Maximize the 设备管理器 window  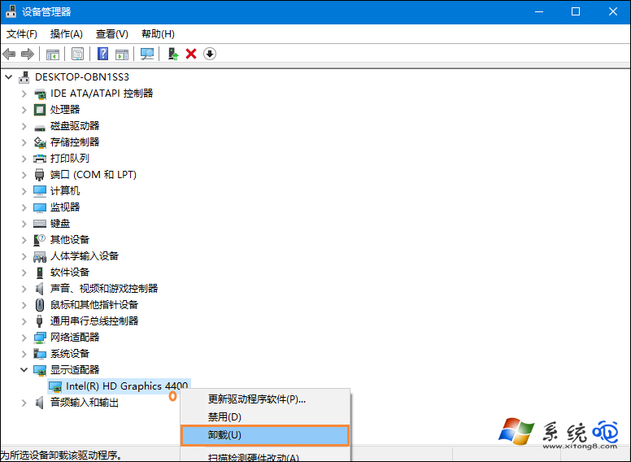click(x=576, y=11)
